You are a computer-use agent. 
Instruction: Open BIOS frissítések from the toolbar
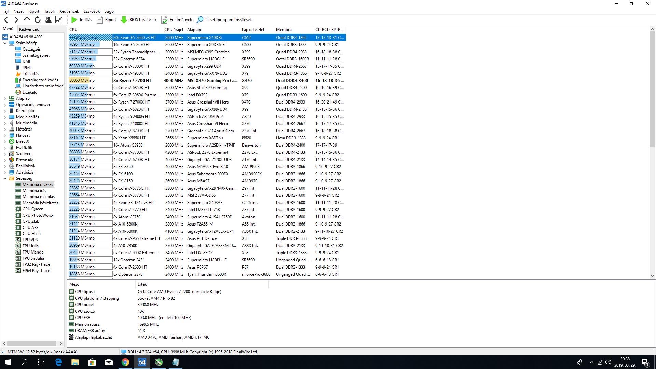(139, 20)
